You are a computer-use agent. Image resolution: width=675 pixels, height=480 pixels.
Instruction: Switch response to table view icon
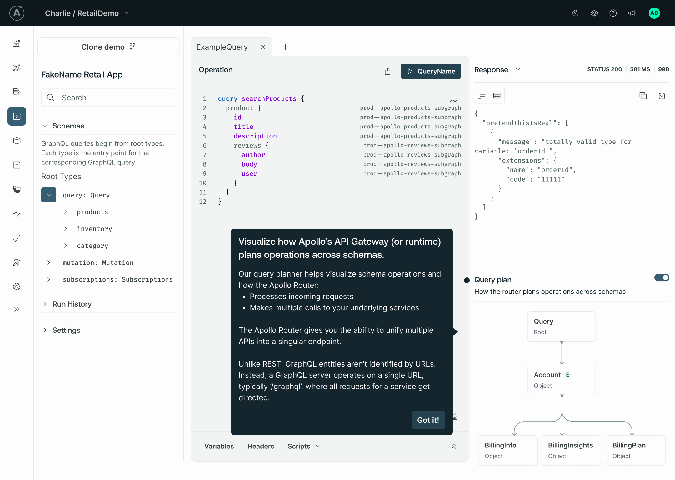(x=497, y=96)
